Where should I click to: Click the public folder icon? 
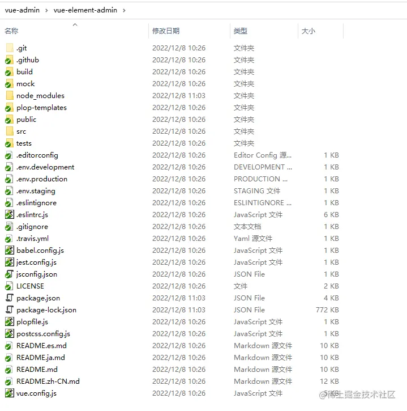pyautogui.click(x=10, y=120)
